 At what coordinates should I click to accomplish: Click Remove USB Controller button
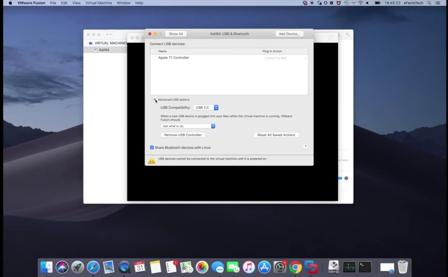(183, 135)
